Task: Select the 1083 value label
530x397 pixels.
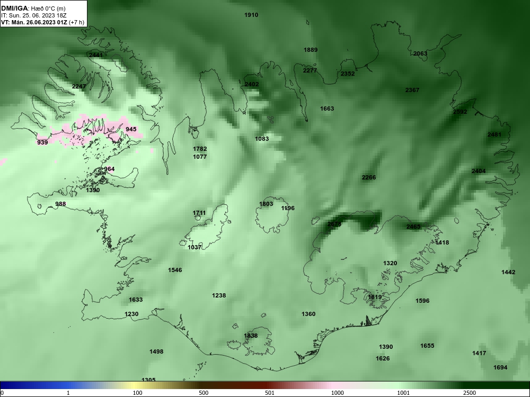Action: pos(262,139)
